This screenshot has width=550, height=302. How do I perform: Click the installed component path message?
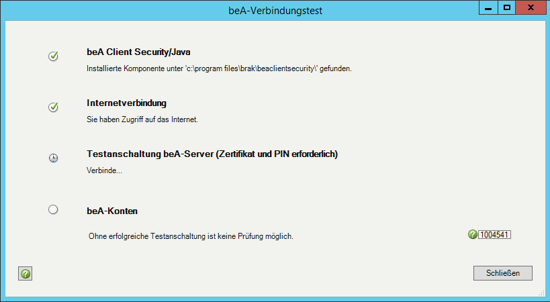tap(220, 68)
